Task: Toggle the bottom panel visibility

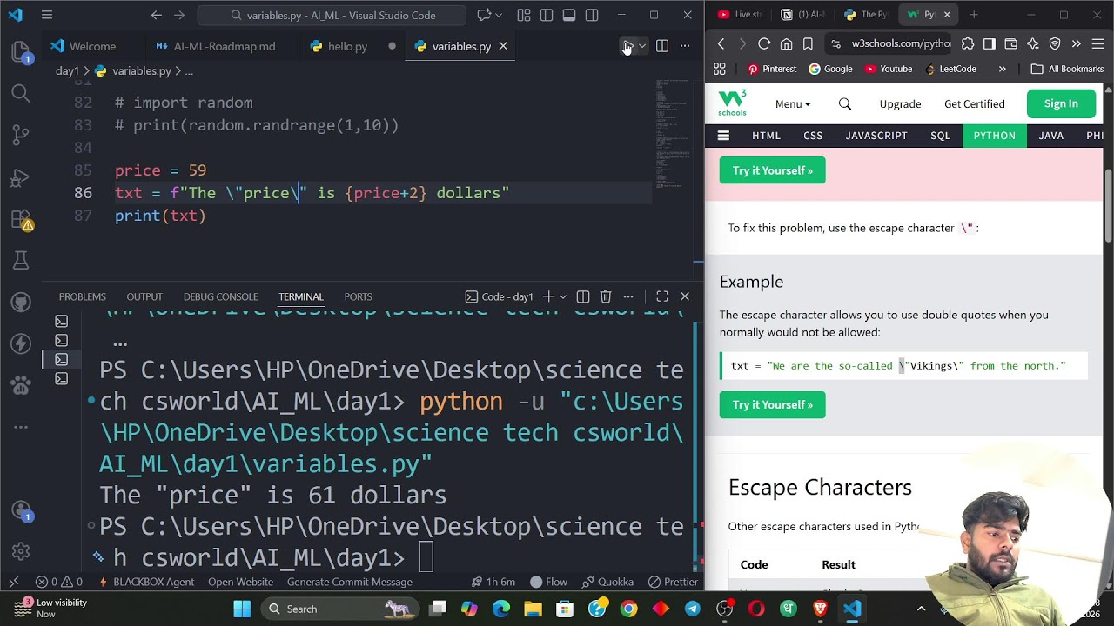Action: (569, 15)
